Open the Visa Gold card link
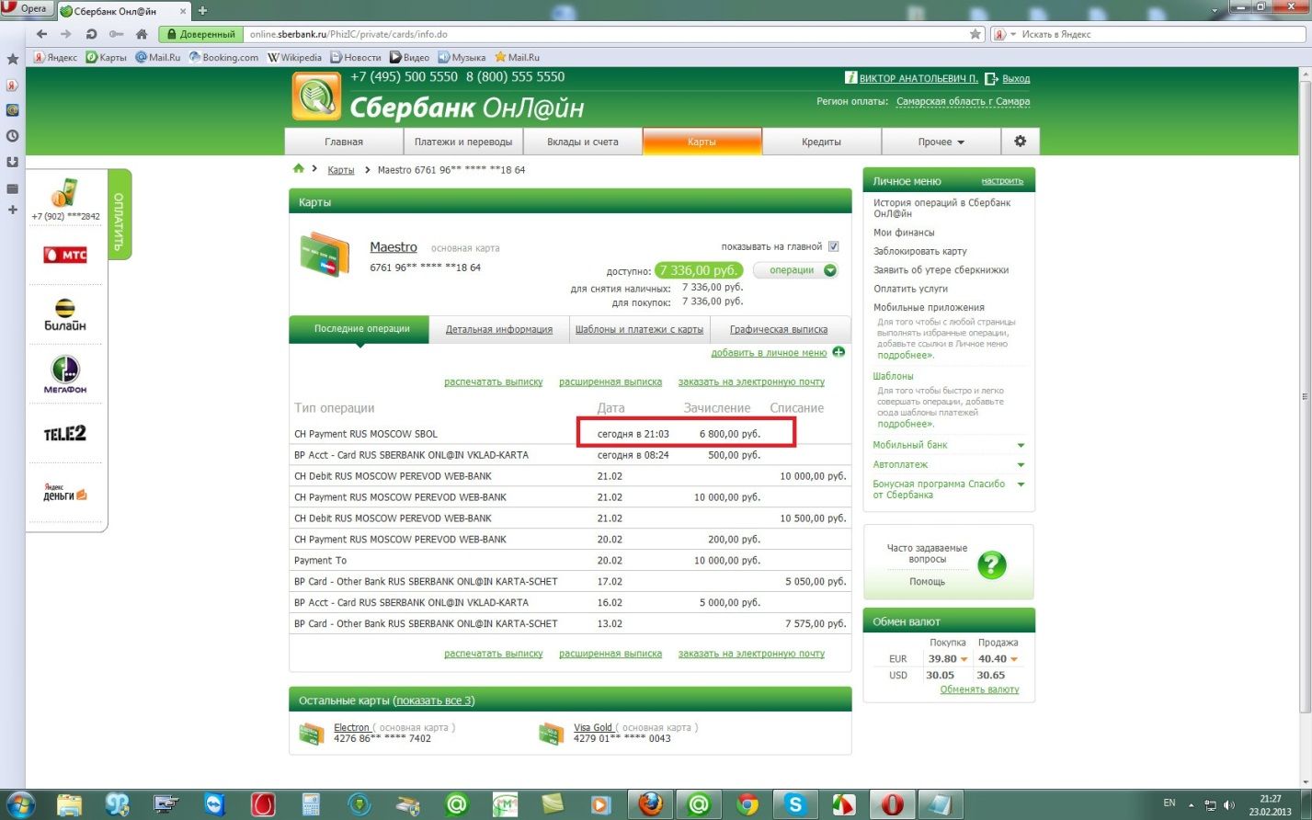 (593, 727)
